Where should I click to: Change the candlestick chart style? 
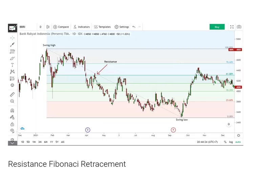(x=48, y=27)
